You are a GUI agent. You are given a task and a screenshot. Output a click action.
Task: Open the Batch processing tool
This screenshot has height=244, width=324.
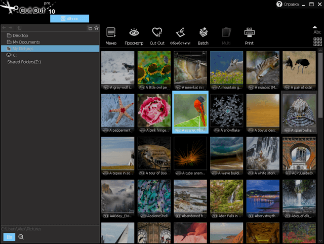[204, 35]
